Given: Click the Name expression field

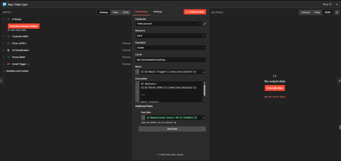Looking at the screenshot, I should (x=171, y=72).
